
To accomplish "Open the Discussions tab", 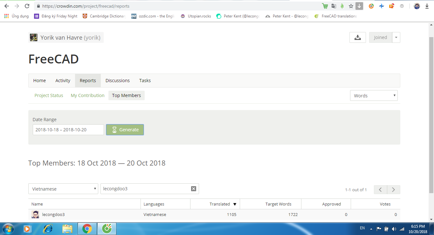I will click(118, 81).
